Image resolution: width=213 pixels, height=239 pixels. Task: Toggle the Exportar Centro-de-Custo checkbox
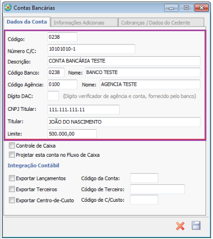(x=12, y=200)
